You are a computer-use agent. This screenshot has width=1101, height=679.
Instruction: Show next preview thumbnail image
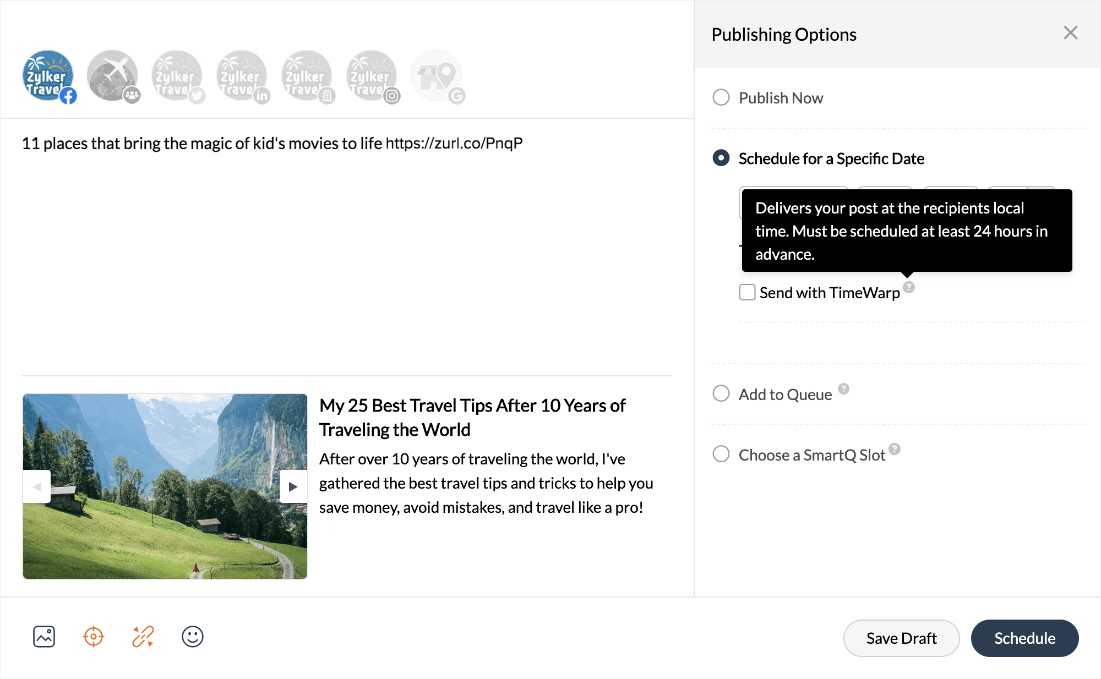[293, 486]
